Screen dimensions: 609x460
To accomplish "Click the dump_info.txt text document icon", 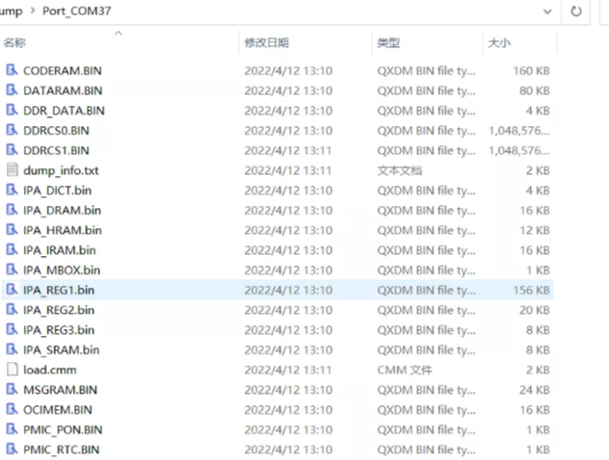I will [x=12, y=170].
